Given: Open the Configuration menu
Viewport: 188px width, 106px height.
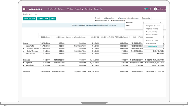Looking at the screenshot, I should click(x=98, y=9).
